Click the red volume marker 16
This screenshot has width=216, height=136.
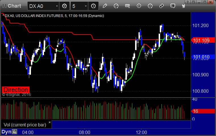[203, 111]
